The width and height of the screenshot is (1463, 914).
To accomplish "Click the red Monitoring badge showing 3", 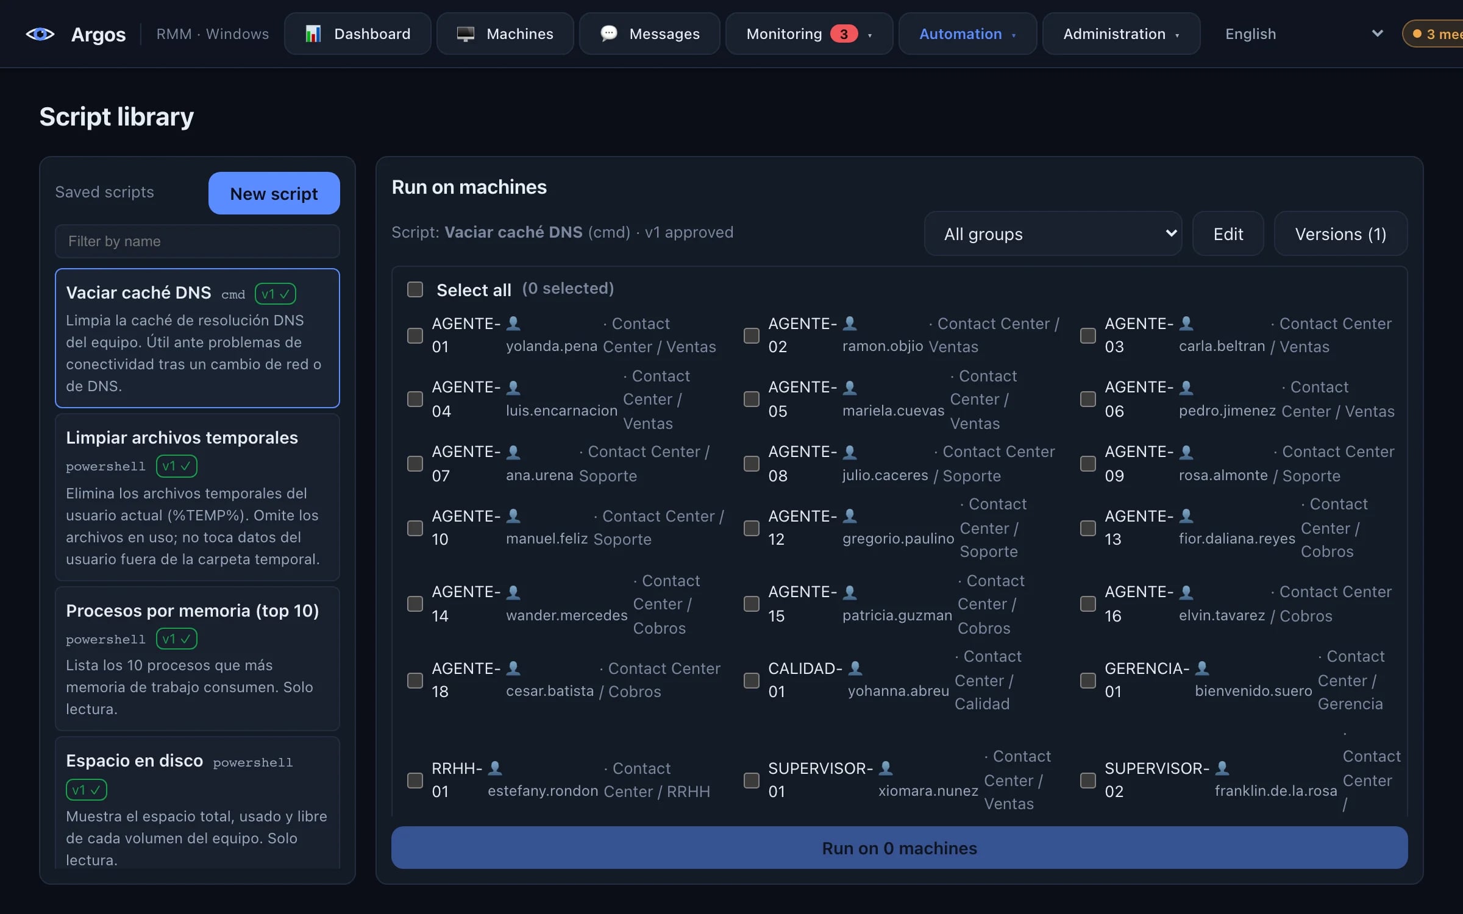I will (844, 34).
